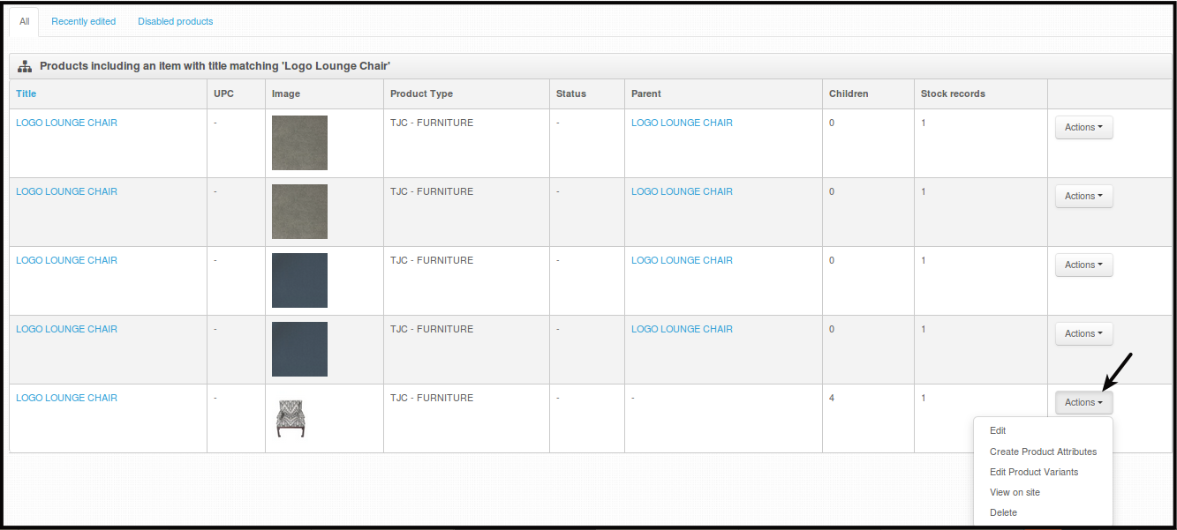Screen dimensions: 1177x530
Task: Click View on site in the dropdown menu
Action: pyautogui.click(x=1015, y=492)
